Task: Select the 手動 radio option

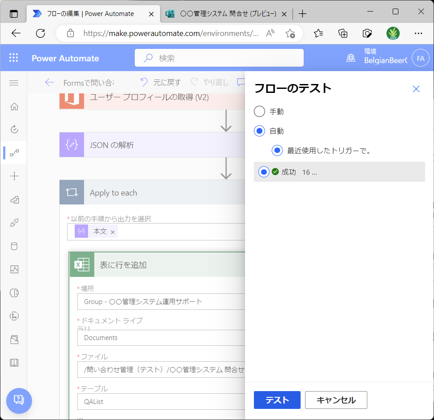Action: [x=259, y=111]
